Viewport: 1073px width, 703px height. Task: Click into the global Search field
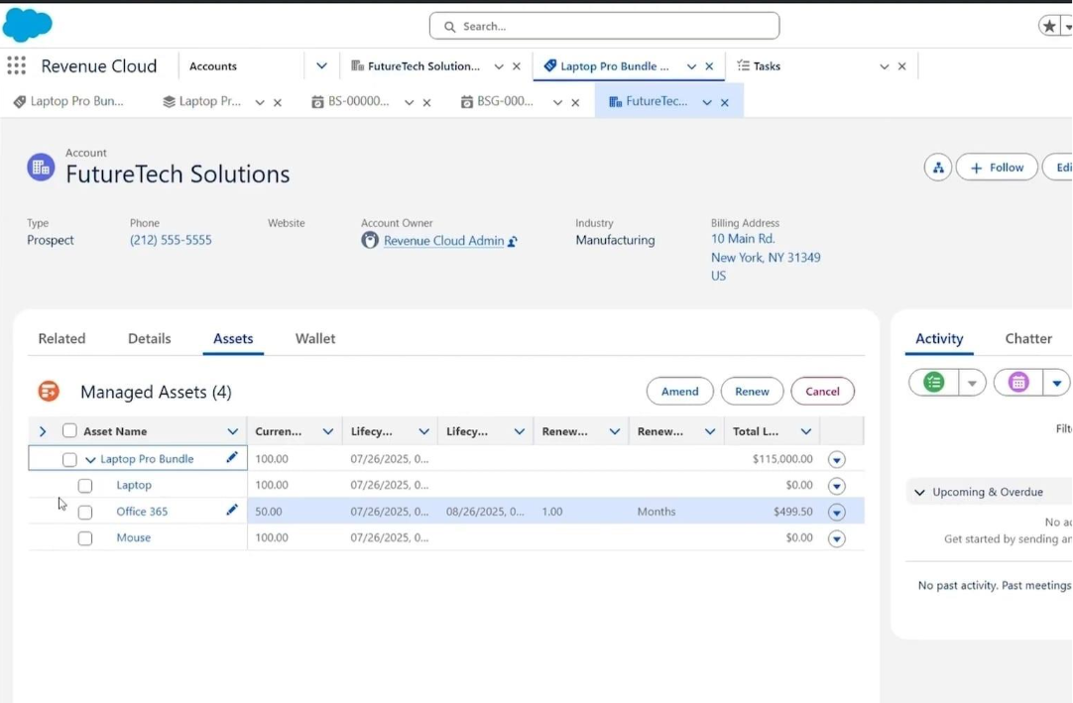605,27
